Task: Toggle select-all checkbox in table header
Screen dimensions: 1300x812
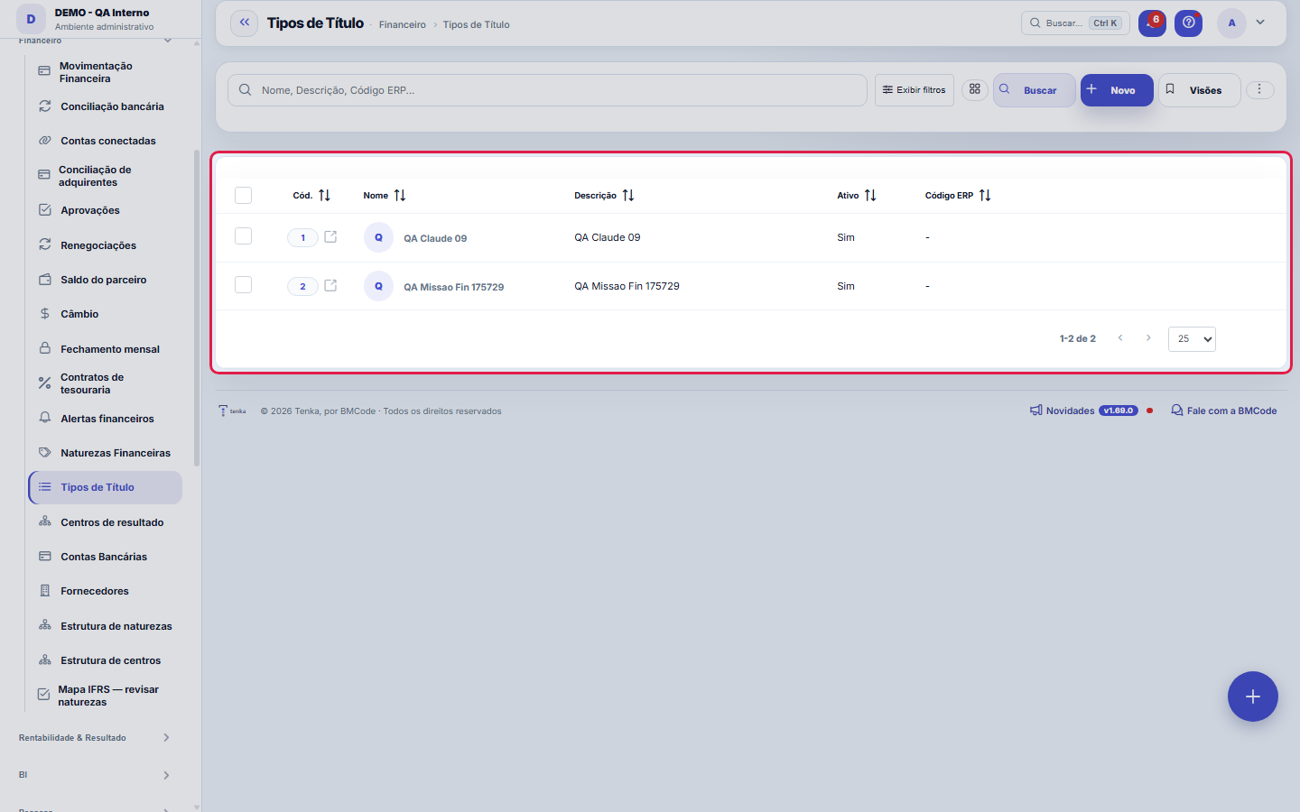Action: tap(243, 196)
